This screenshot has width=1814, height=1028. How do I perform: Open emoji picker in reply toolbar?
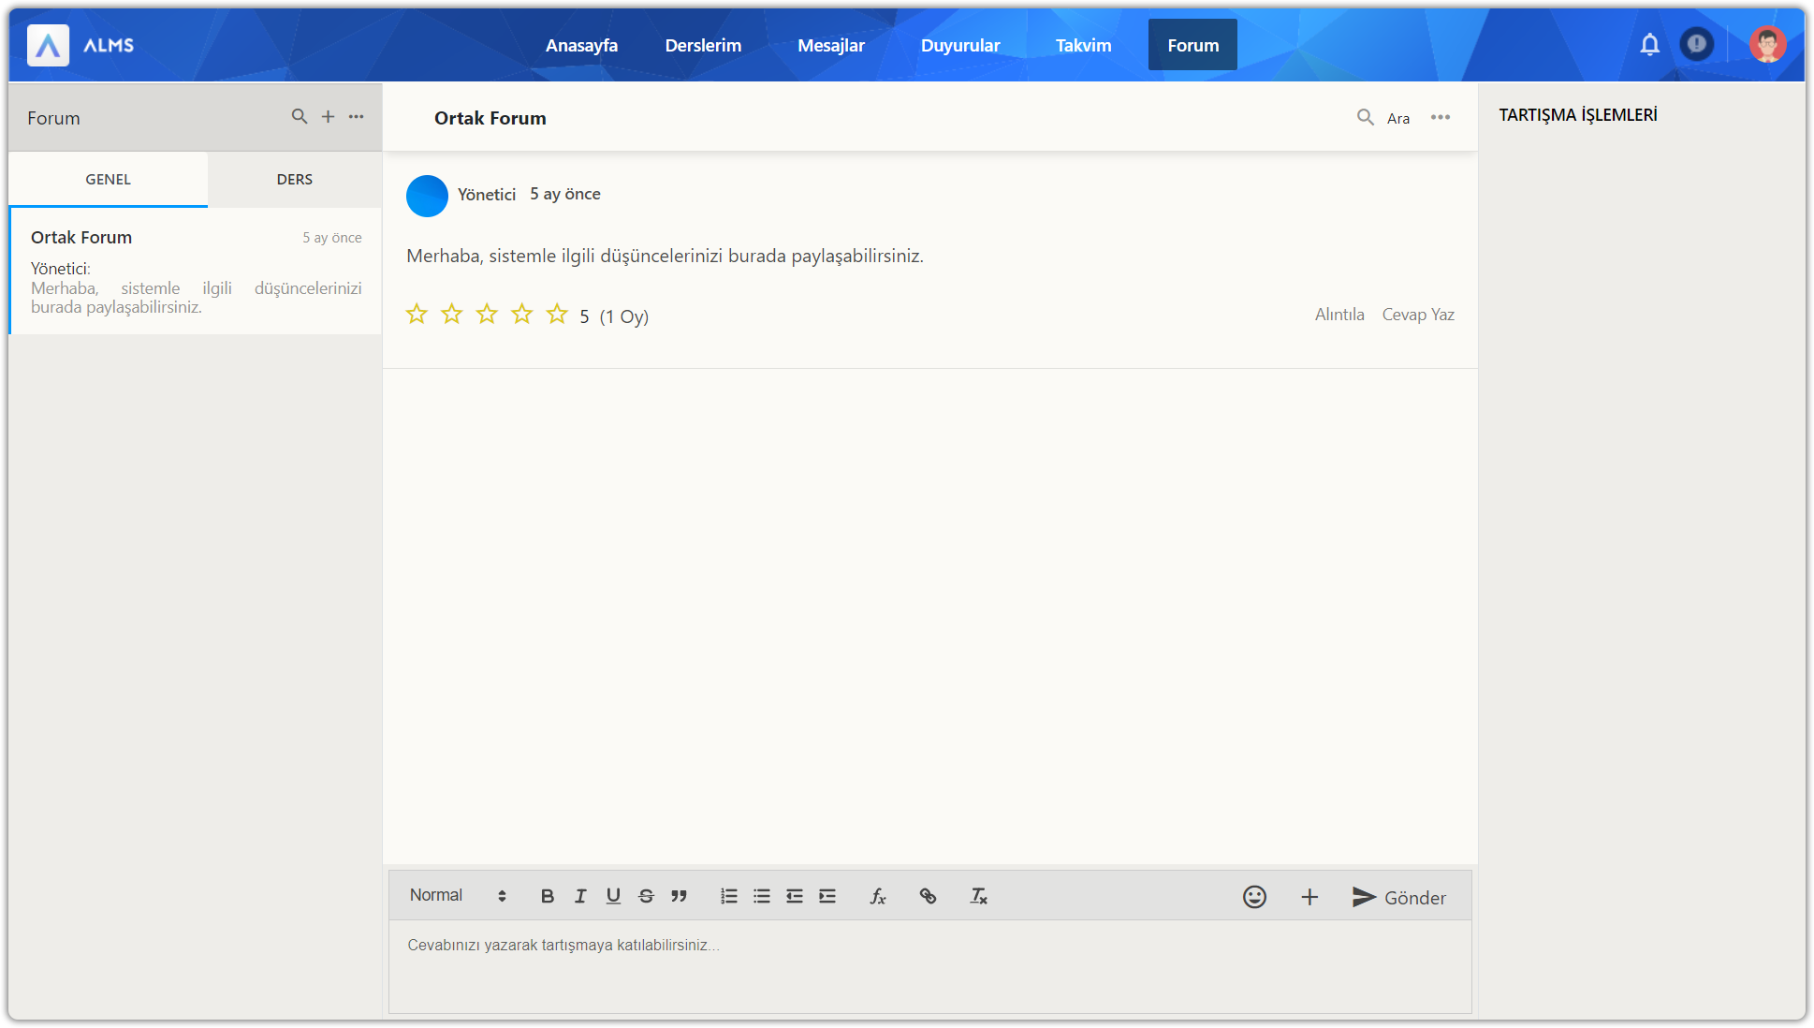(x=1254, y=897)
